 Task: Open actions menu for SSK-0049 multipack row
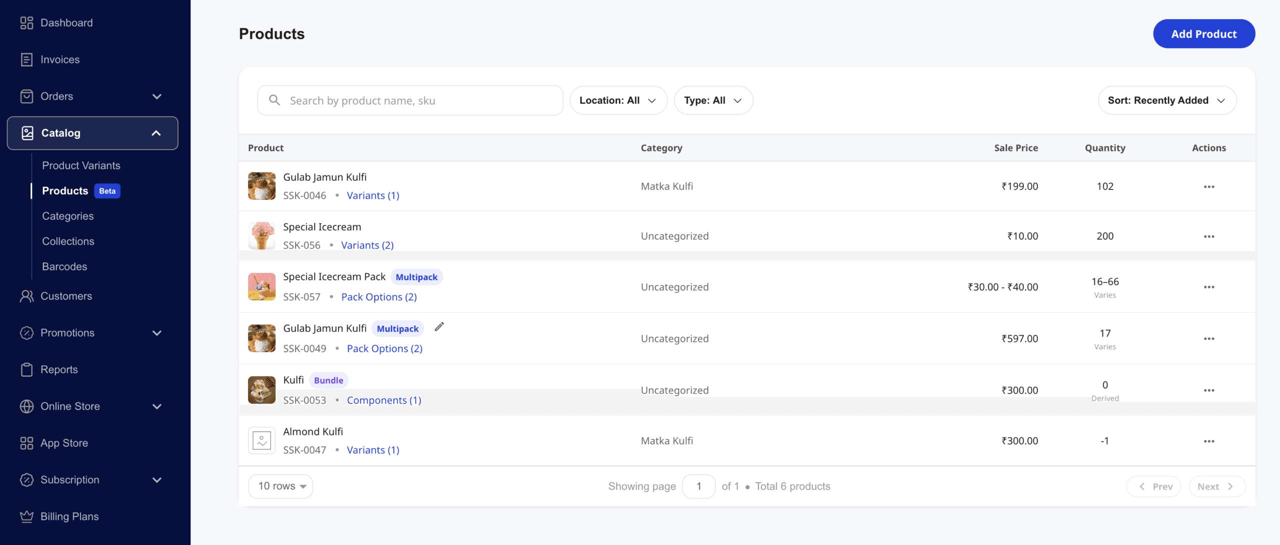coord(1209,338)
